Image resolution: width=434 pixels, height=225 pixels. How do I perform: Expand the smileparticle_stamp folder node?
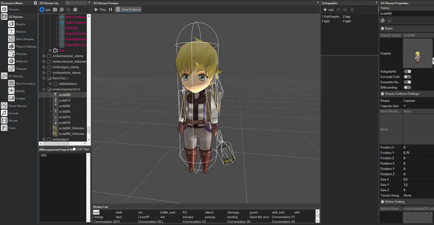click(44, 73)
